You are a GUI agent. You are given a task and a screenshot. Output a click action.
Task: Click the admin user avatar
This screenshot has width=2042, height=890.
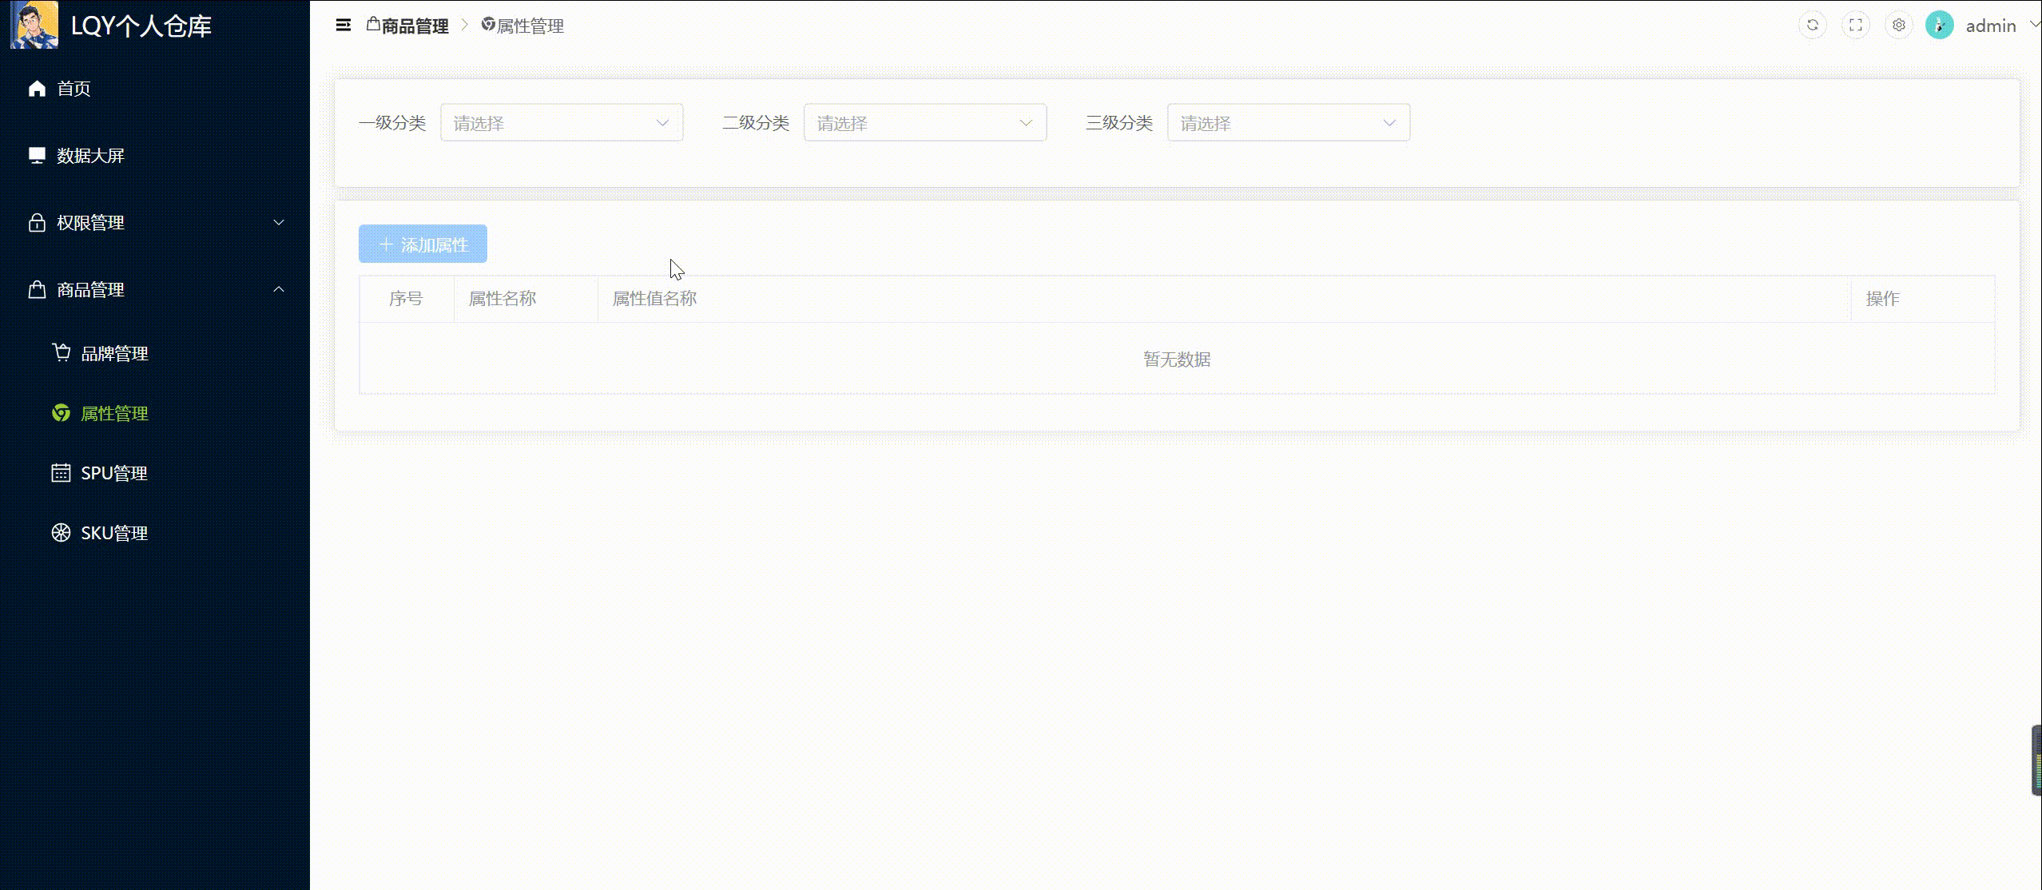click(x=1940, y=26)
